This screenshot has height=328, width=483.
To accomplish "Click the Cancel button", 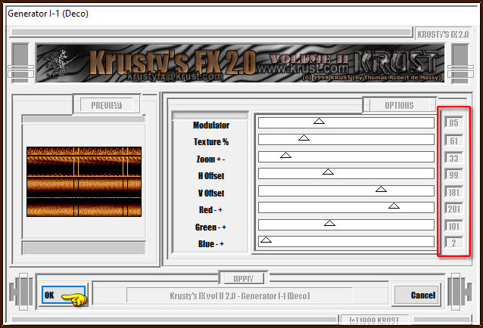I will click(x=416, y=295).
